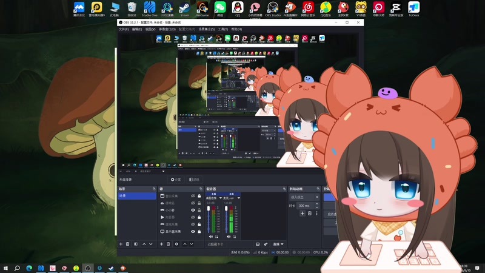Unlock the 显示器采集 source lock

[199, 232]
